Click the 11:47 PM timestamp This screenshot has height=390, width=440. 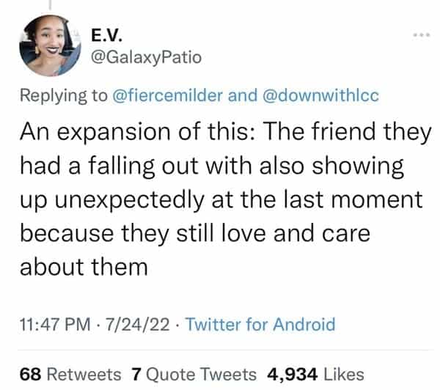(51, 323)
